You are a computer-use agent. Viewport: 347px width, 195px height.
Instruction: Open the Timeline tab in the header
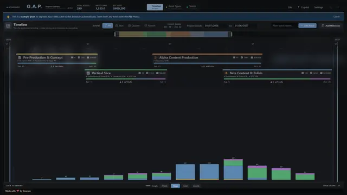coord(155,7)
